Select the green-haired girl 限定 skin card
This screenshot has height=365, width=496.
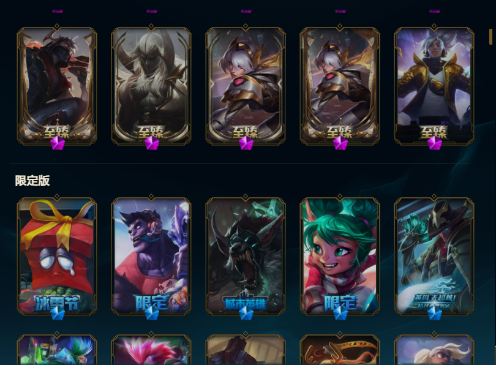point(340,256)
